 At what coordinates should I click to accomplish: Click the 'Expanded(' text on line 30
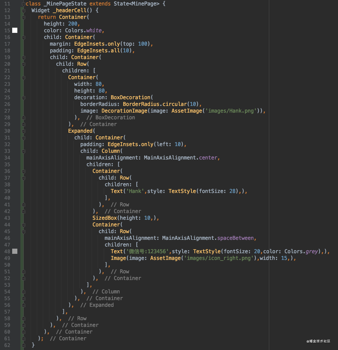pos(82,131)
